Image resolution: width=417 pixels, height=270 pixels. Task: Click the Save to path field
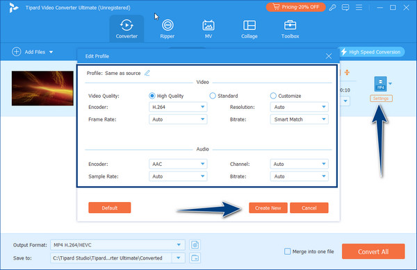(111, 258)
